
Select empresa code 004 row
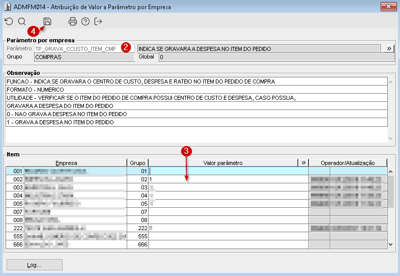[x=15, y=196]
